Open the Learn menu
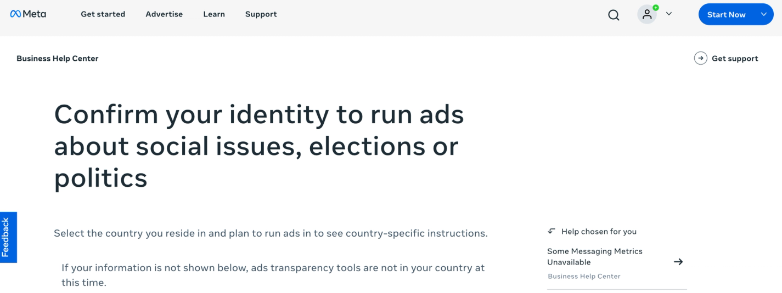 tap(214, 14)
